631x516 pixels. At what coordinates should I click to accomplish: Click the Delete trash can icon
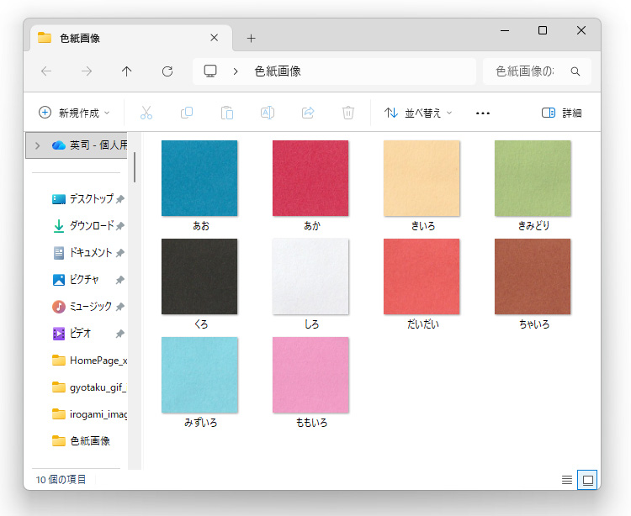348,113
